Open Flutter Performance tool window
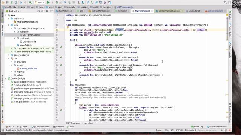The width and height of the screenshot is (241, 135). click(217, 127)
